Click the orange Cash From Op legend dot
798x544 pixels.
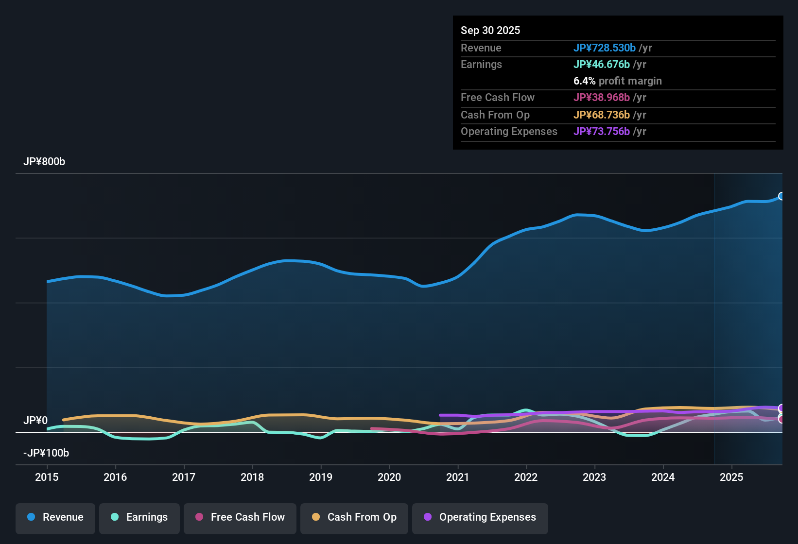click(x=316, y=517)
